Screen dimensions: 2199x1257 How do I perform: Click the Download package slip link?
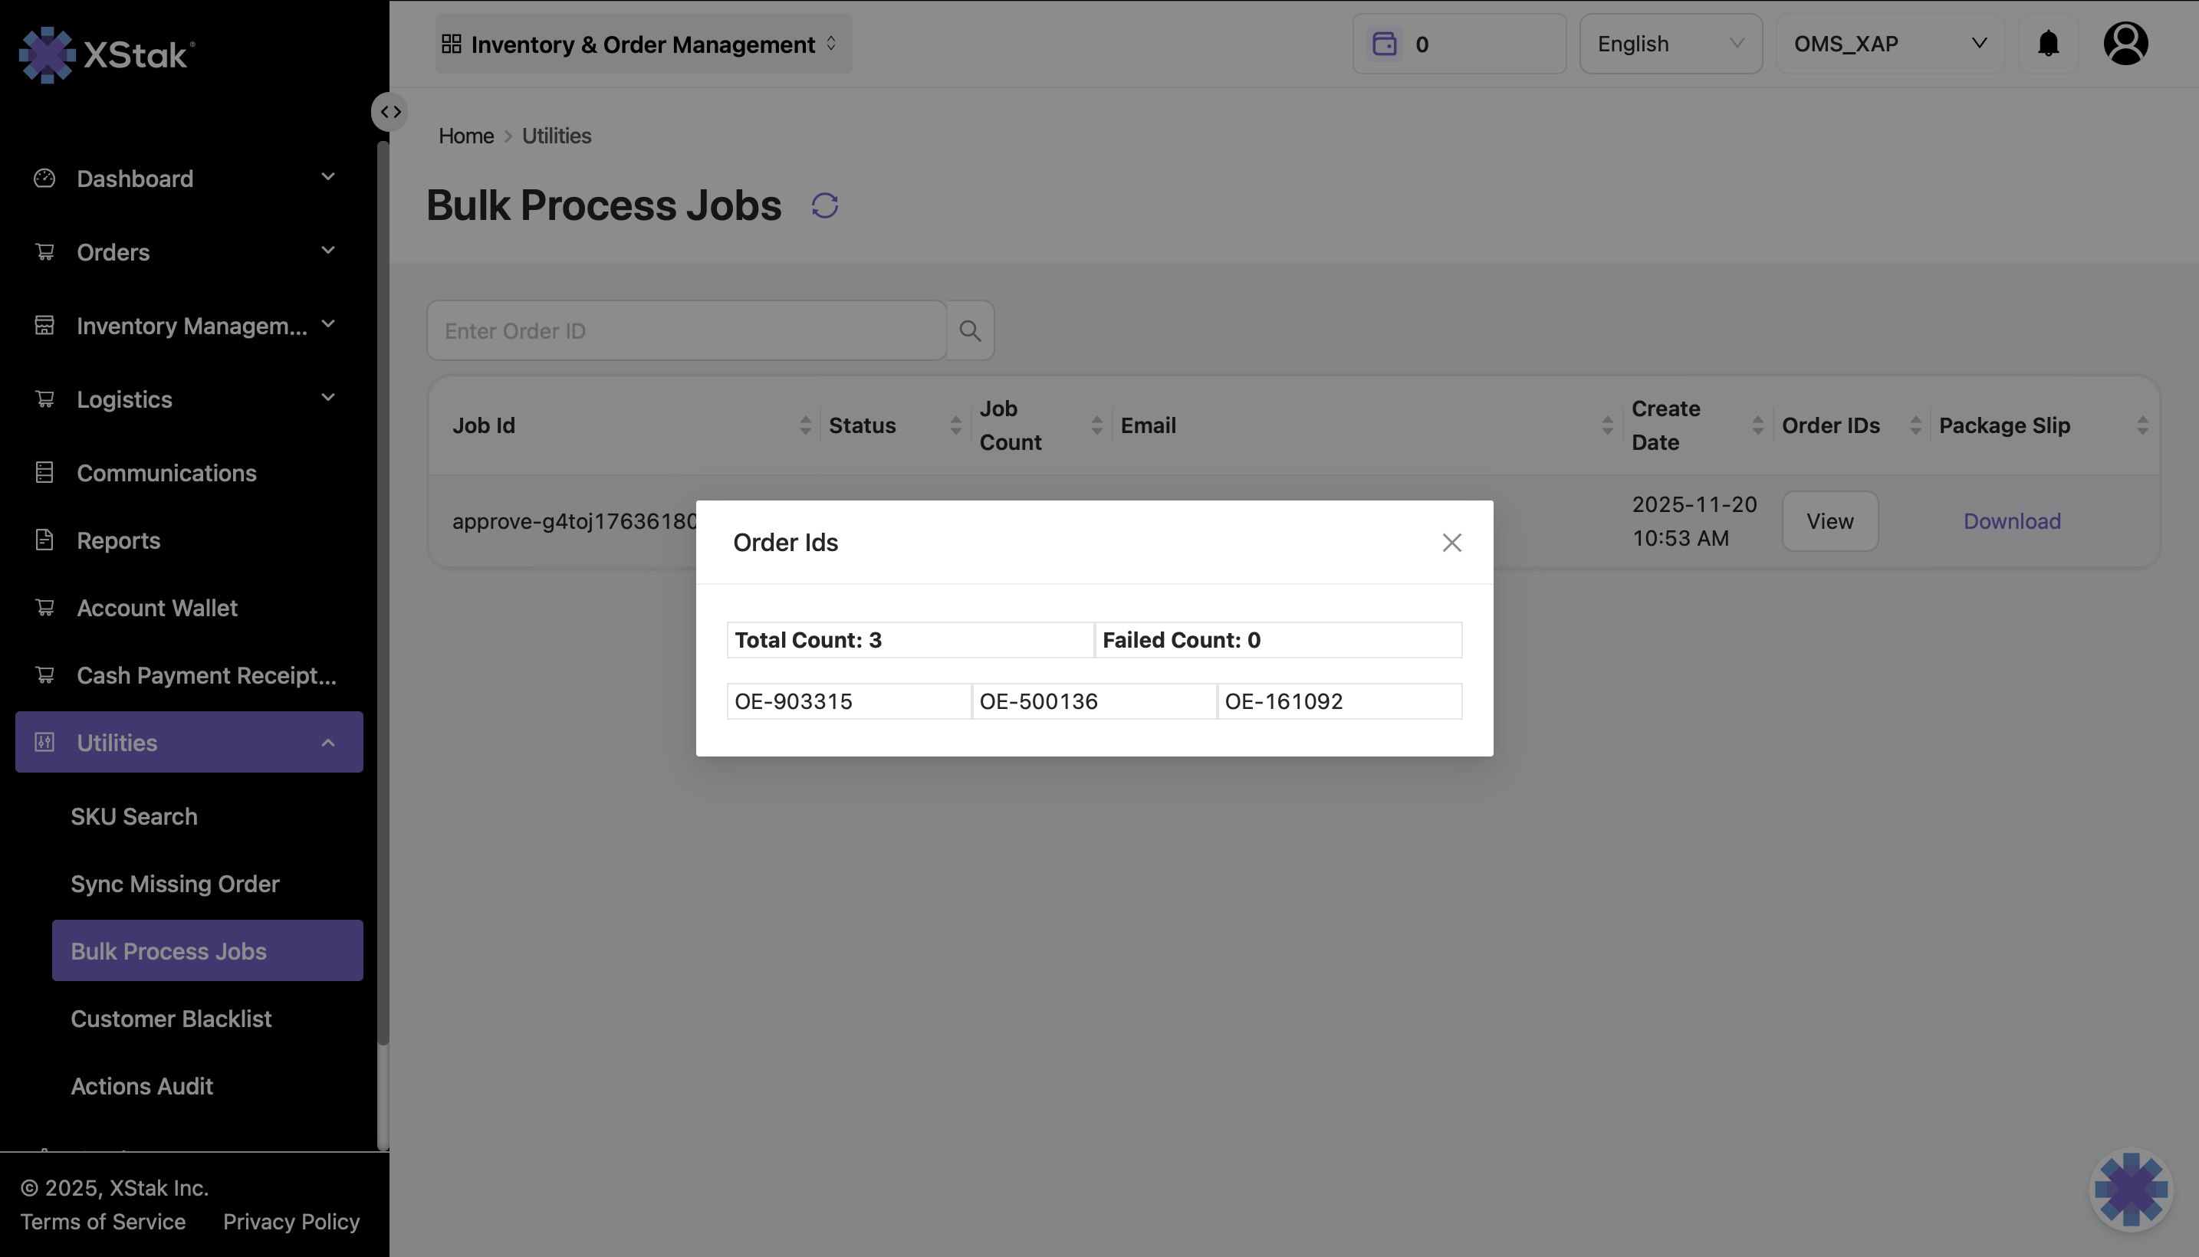2011,521
